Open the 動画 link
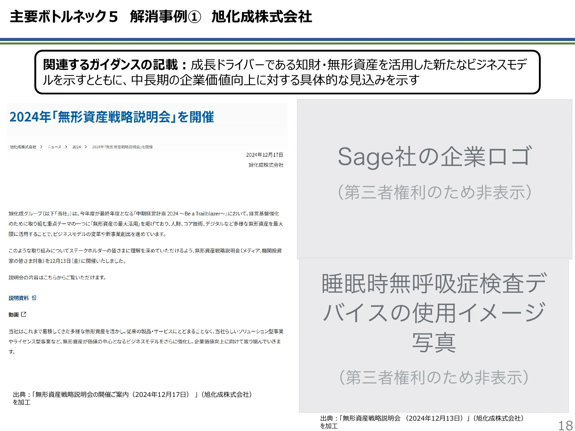This screenshot has height=431, width=575. click(x=14, y=315)
